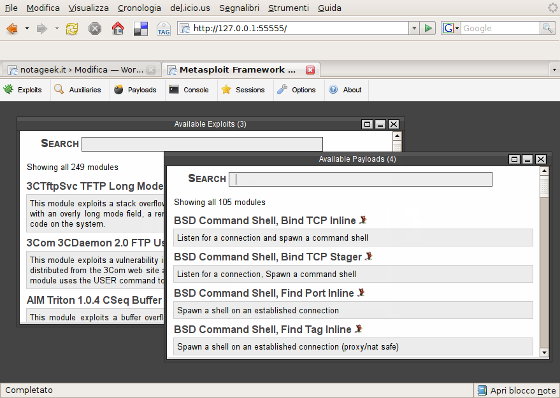
Task: Go to the Home page icon
Action: coord(117,28)
